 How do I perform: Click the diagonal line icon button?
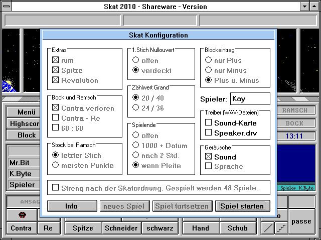tap(268, 228)
